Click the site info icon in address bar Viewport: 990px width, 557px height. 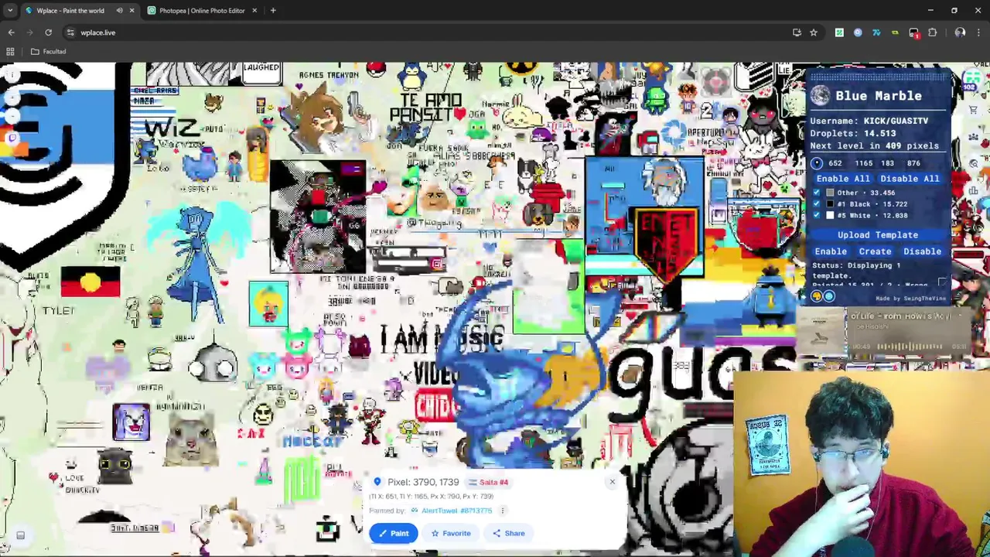tap(70, 32)
